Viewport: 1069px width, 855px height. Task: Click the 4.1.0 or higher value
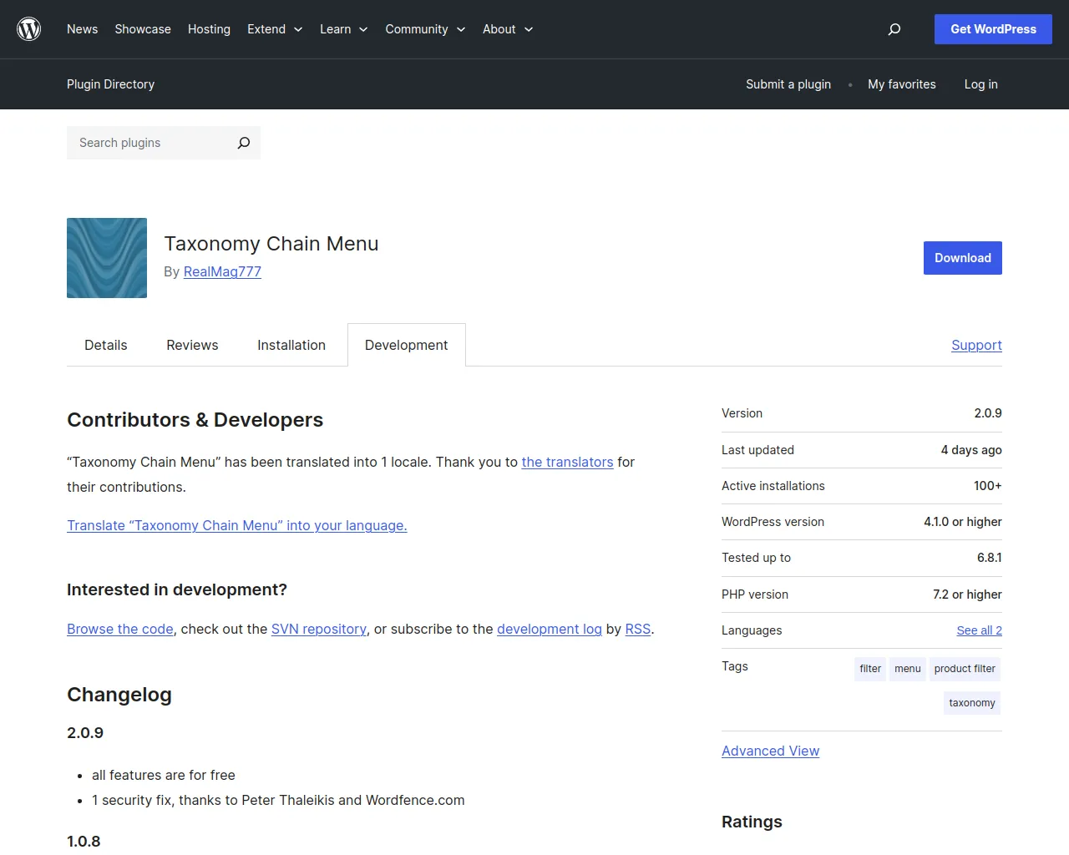[x=963, y=522]
